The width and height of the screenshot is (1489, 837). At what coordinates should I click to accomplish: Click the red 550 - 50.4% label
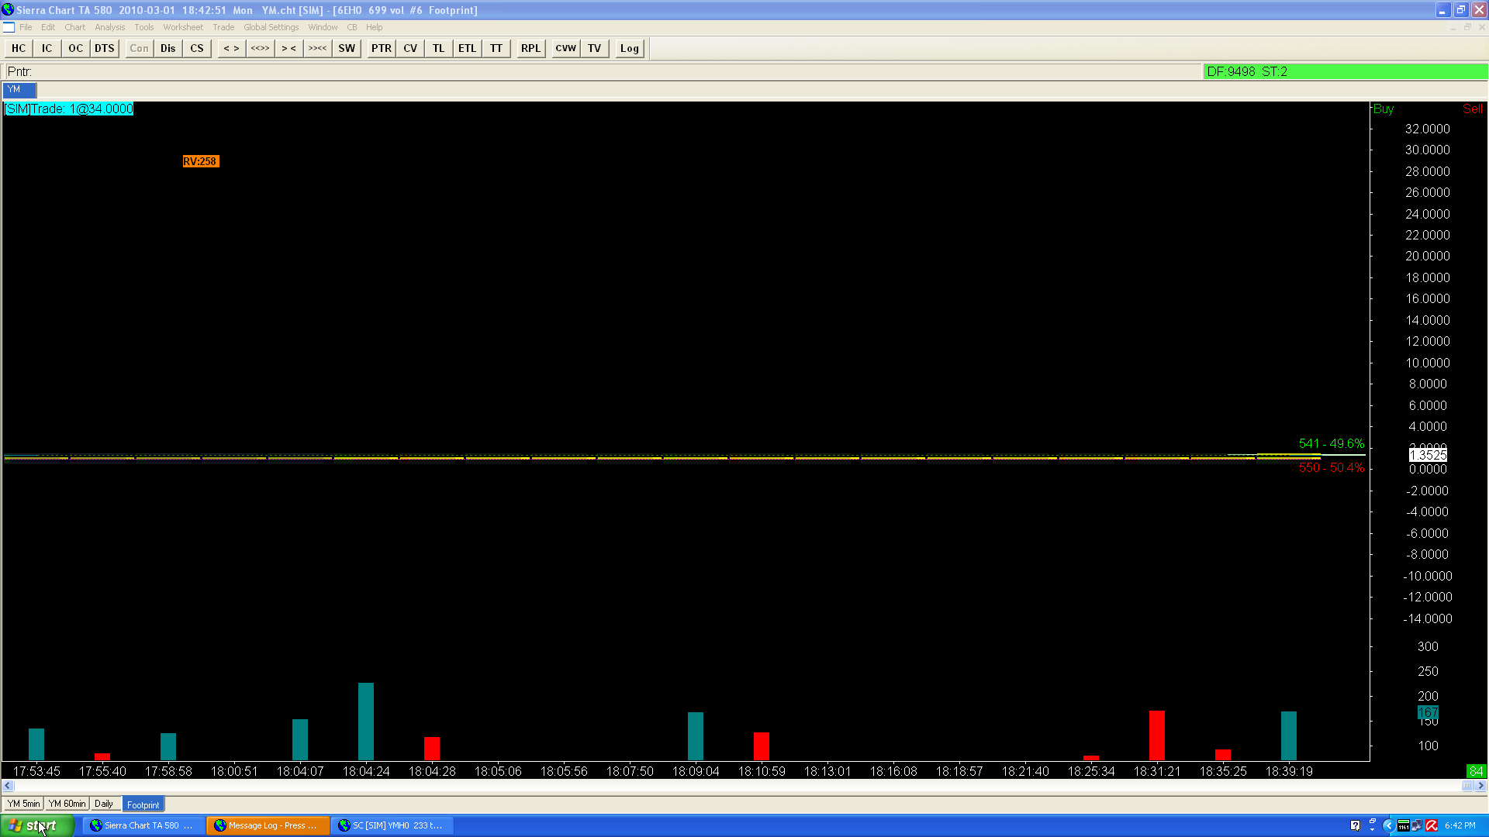(1332, 468)
